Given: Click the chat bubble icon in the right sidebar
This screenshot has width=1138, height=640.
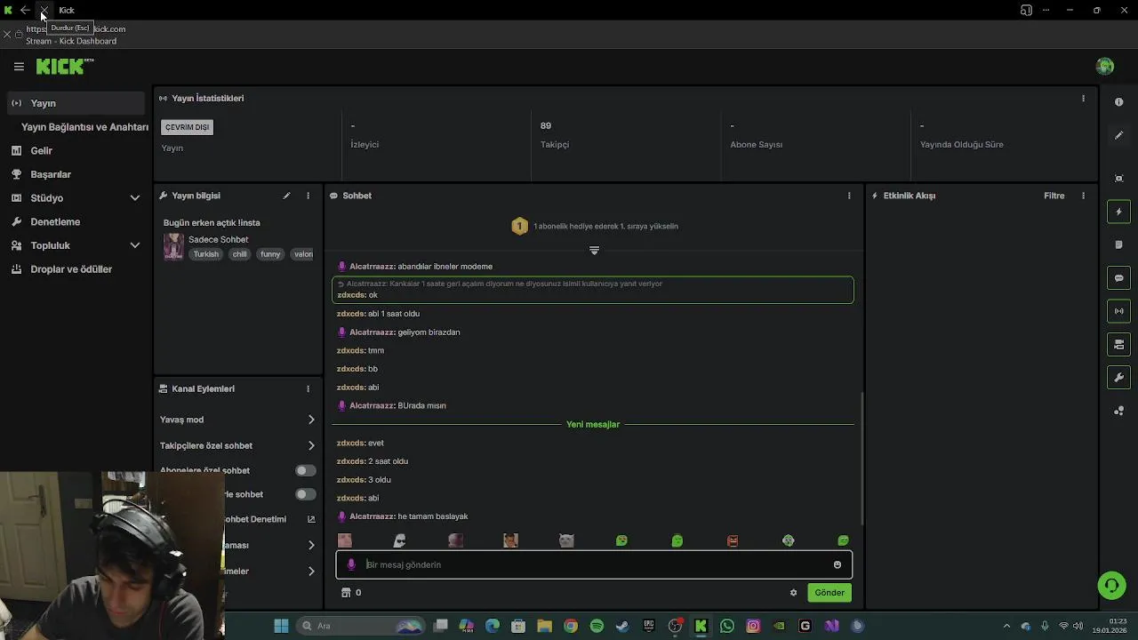Looking at the screenshot, I should click(x=1118, y=278).
